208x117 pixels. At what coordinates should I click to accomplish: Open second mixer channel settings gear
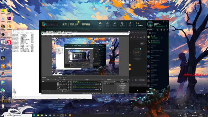[x=101, y=89]
